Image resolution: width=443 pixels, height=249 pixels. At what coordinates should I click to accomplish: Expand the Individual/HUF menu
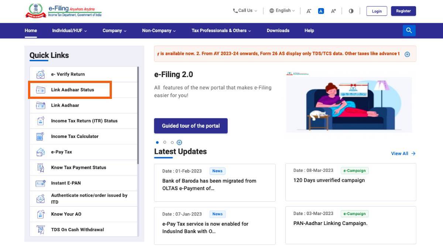pyautogui.click(x=69, y=31)
